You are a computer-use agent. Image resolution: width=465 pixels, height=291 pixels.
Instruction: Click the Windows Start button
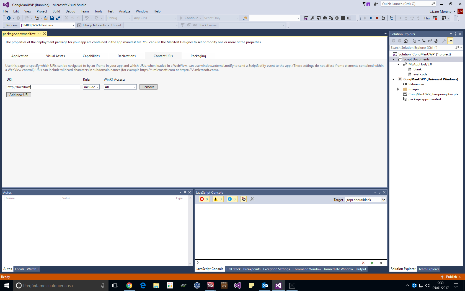(7, 285)
